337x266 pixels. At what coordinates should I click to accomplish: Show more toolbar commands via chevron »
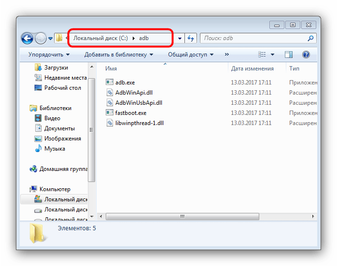(x=227, y=55)
